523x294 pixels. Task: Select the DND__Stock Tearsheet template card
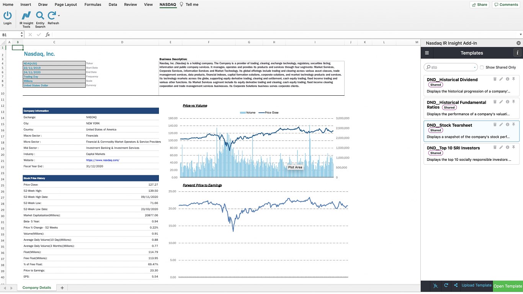coord(472,131)
